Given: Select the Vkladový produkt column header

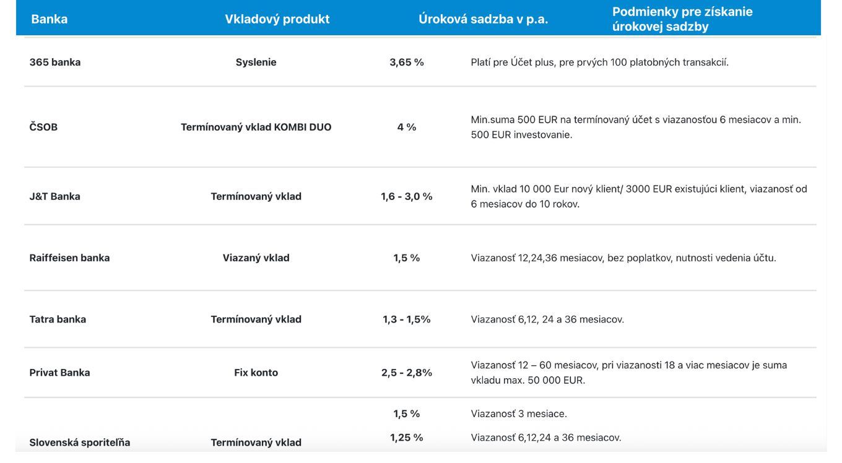Looking at the screenshot, I should pyautogui.click(x=277, y=19).
